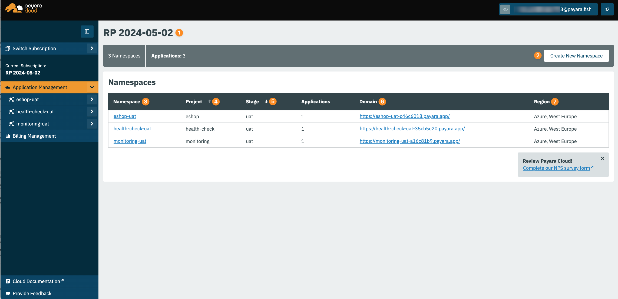This screenshot has width=618, height=299.
Task: Click the Billing Management chart icon
Action: click(8, 136)
